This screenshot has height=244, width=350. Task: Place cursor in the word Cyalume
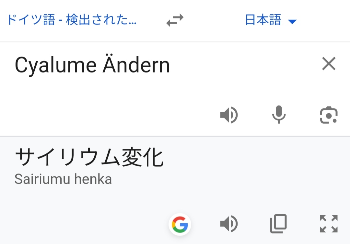(x=56, y=65)
